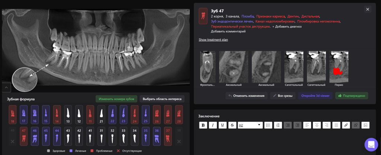The width and height of the screenshot is (381, 155).
Task: Toggle italic text formatting
Action: [212, 125]
